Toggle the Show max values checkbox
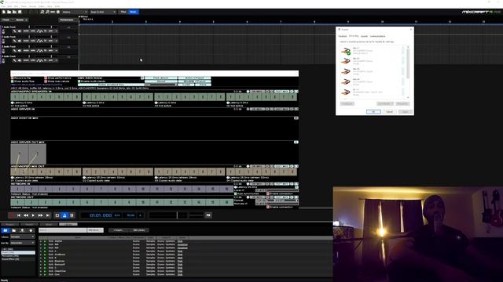 point(46,81)
